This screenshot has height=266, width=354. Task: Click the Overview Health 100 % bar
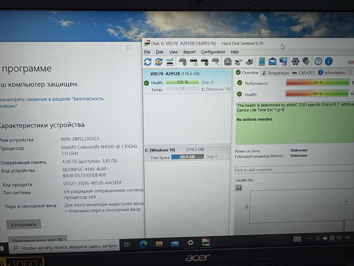[317, 93]
